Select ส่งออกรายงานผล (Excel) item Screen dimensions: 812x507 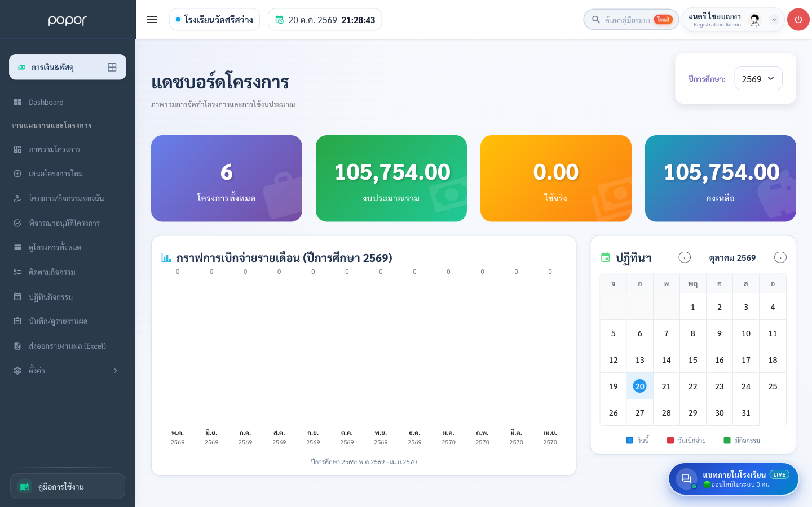pyautogui.click(x=68, y=346)
